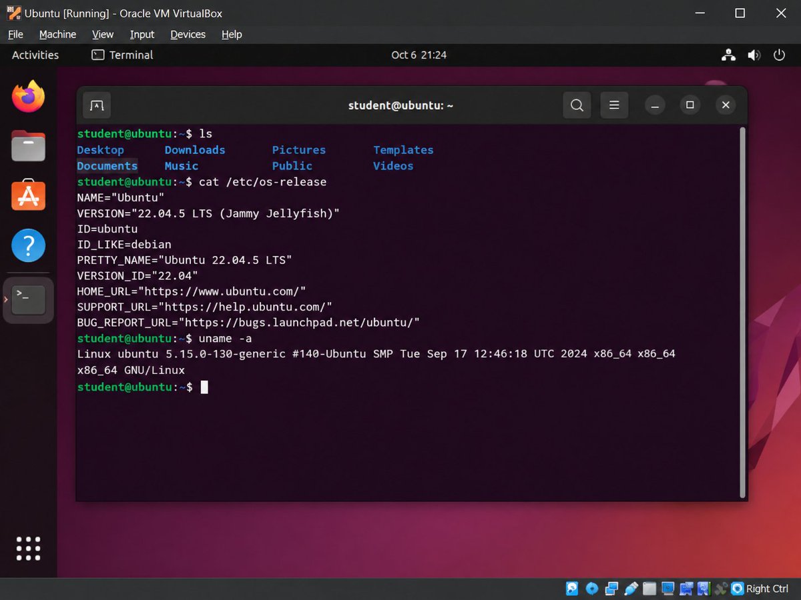The width and height of the screenshot is (801, 600).
Task: Click the student@ubuntu: ~ terminal title
Action: click(400, 105)
